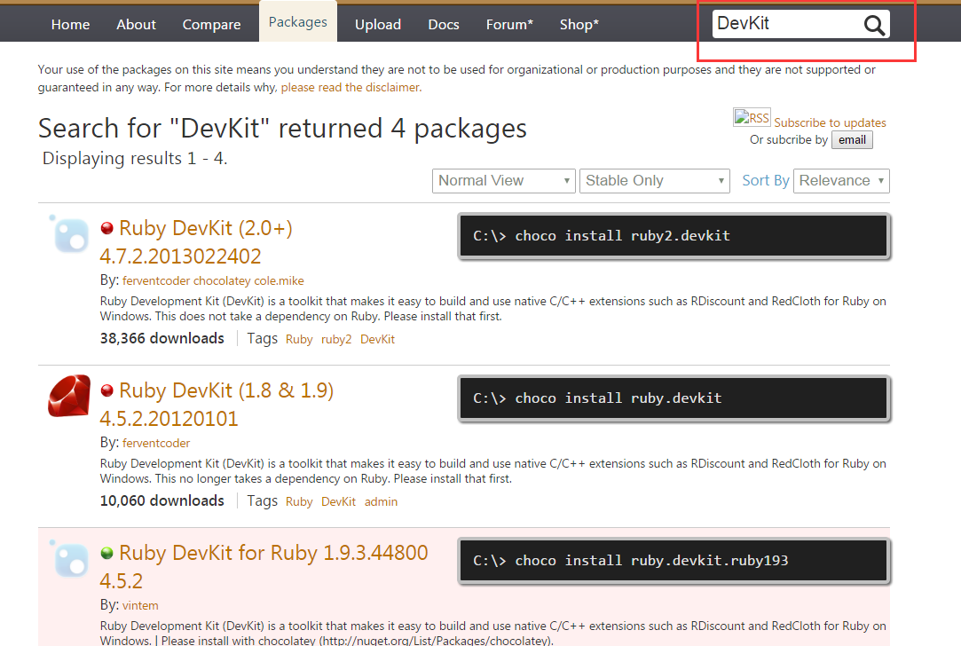Image resolution: width=961 pixels, height=646 pixels.
Task: Click author cole.mike
Action: [x=279, y=280]
